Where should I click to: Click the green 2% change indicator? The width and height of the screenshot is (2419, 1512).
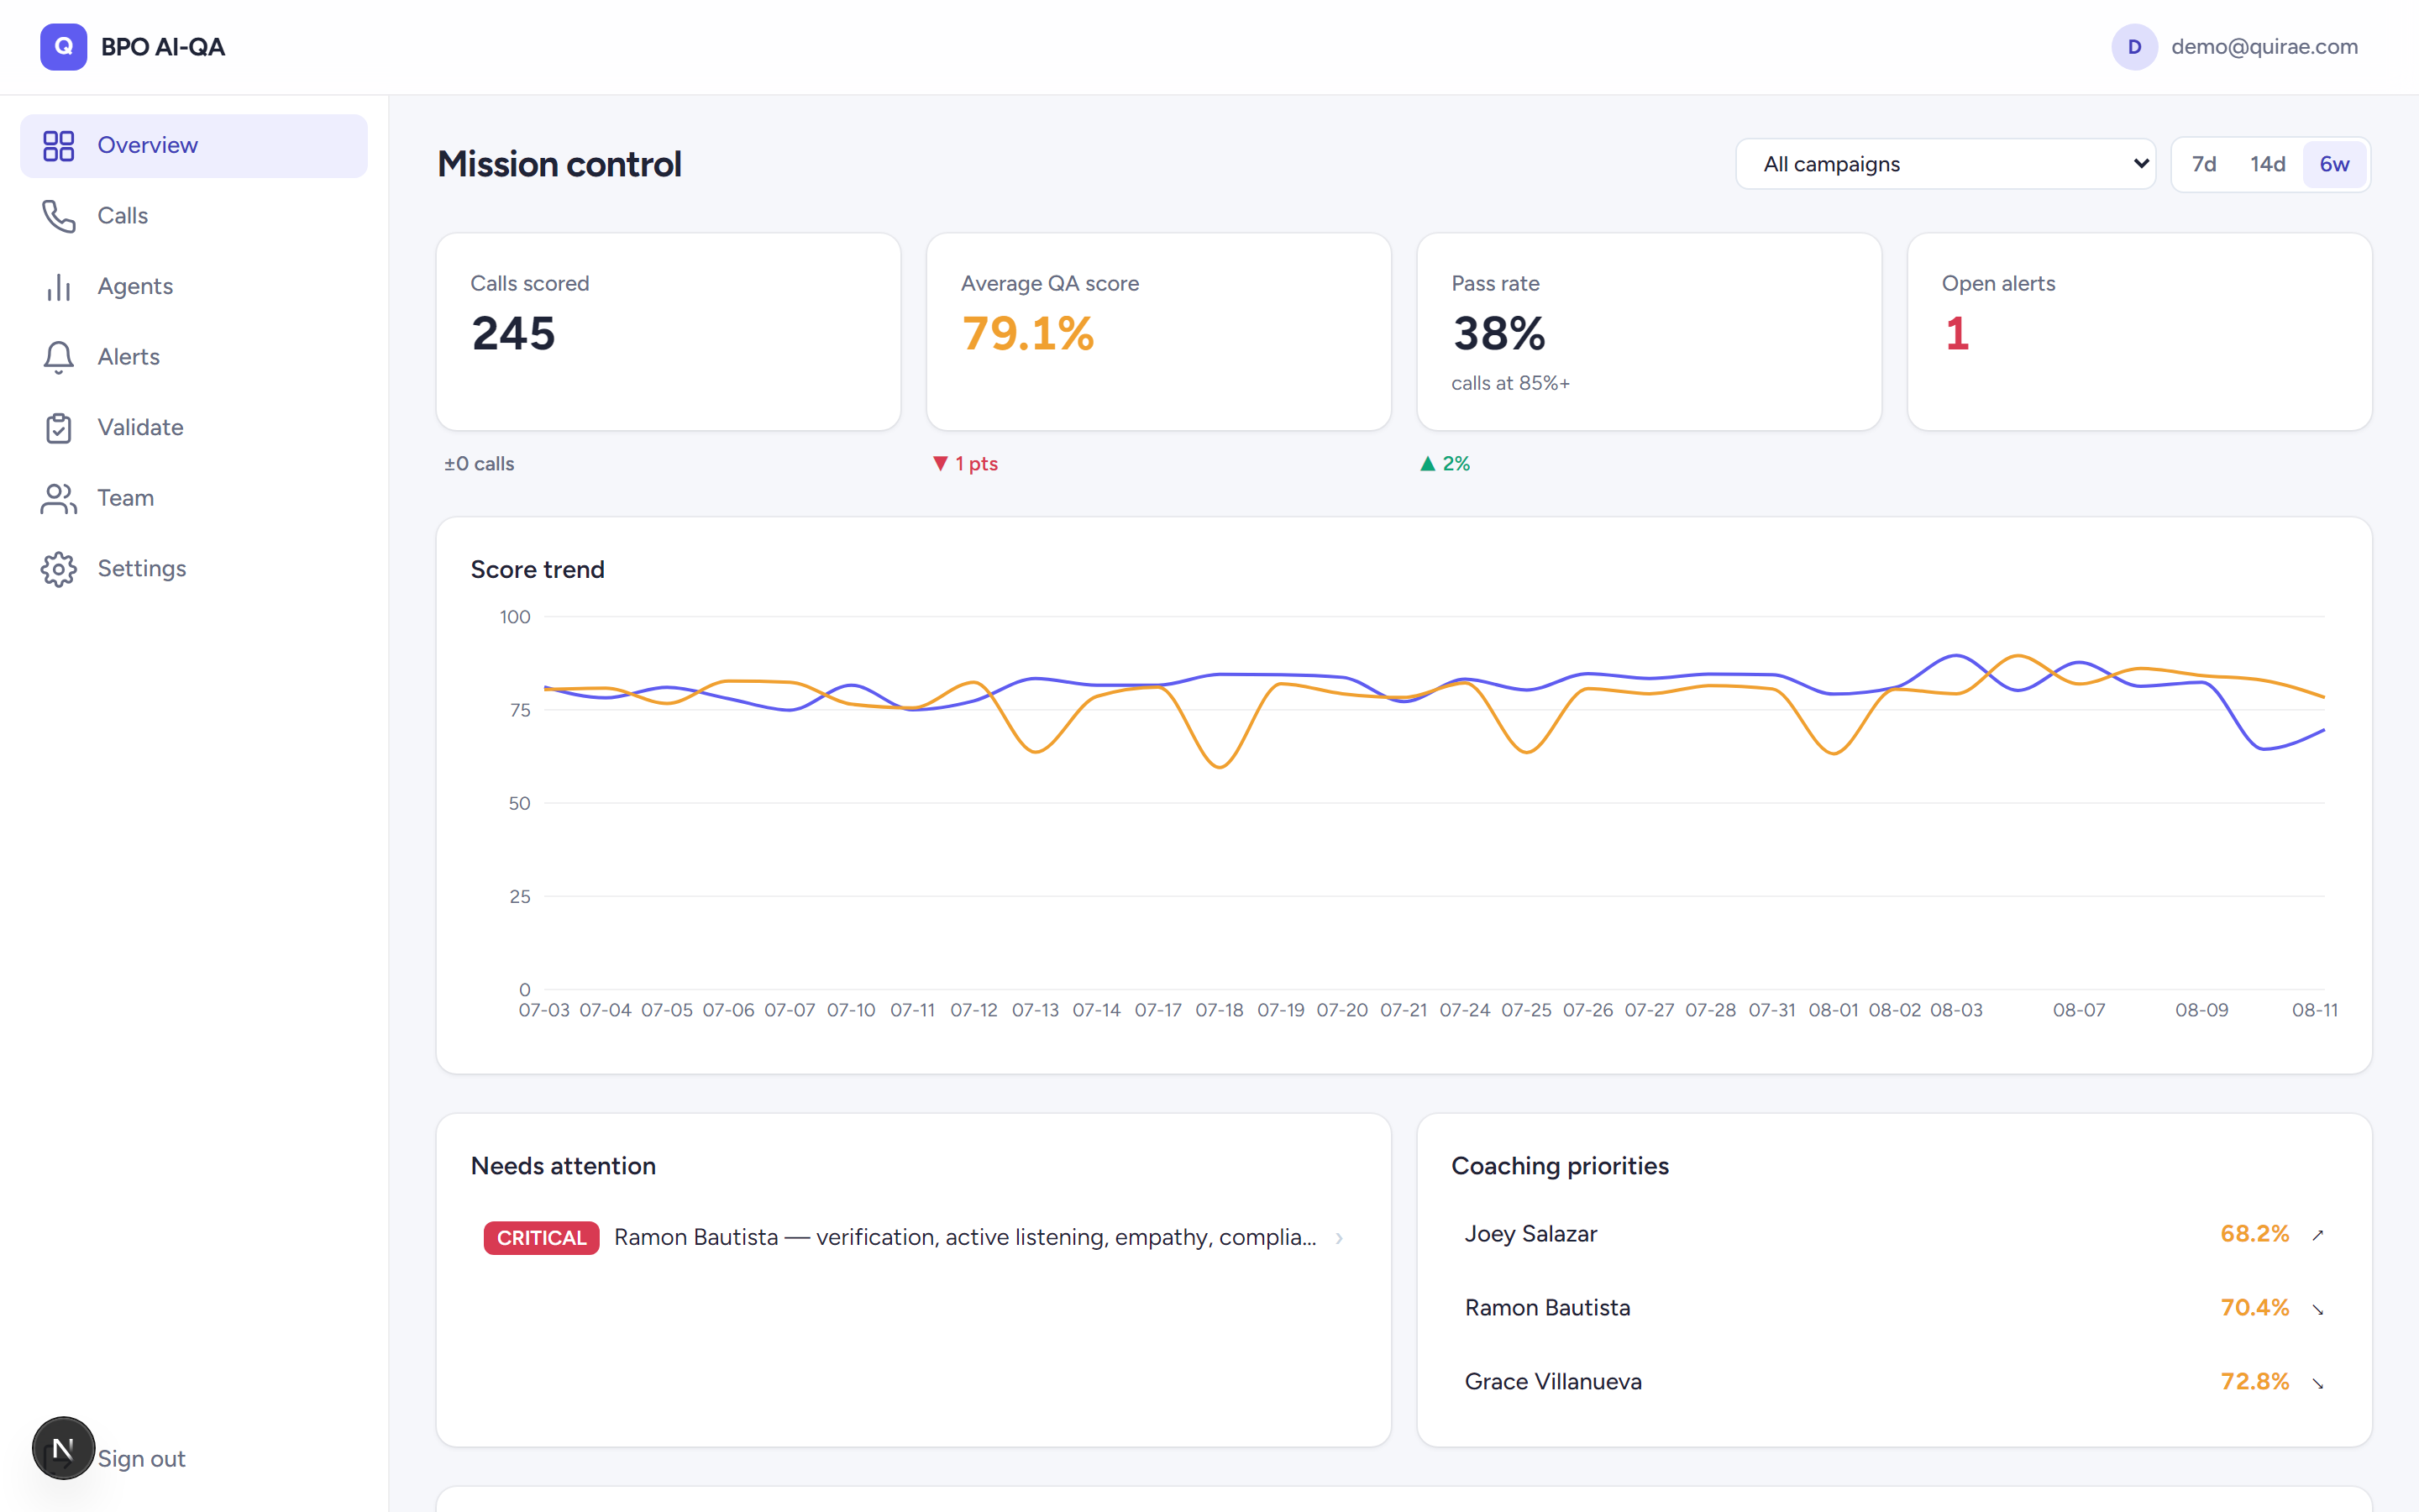tap(1446, 464)
